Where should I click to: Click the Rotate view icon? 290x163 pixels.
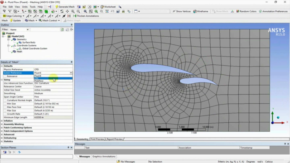pyautogui.click(x=62, y=11)
